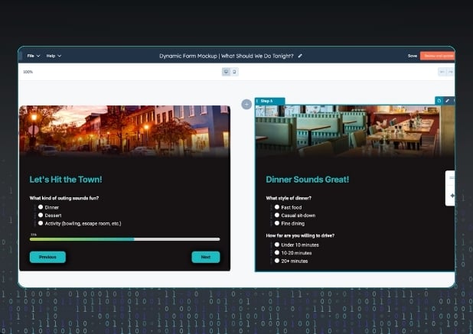Select the 20+ minutes radio option
The height and width of the screenshot is (334, 473).
tap(277, 261)
